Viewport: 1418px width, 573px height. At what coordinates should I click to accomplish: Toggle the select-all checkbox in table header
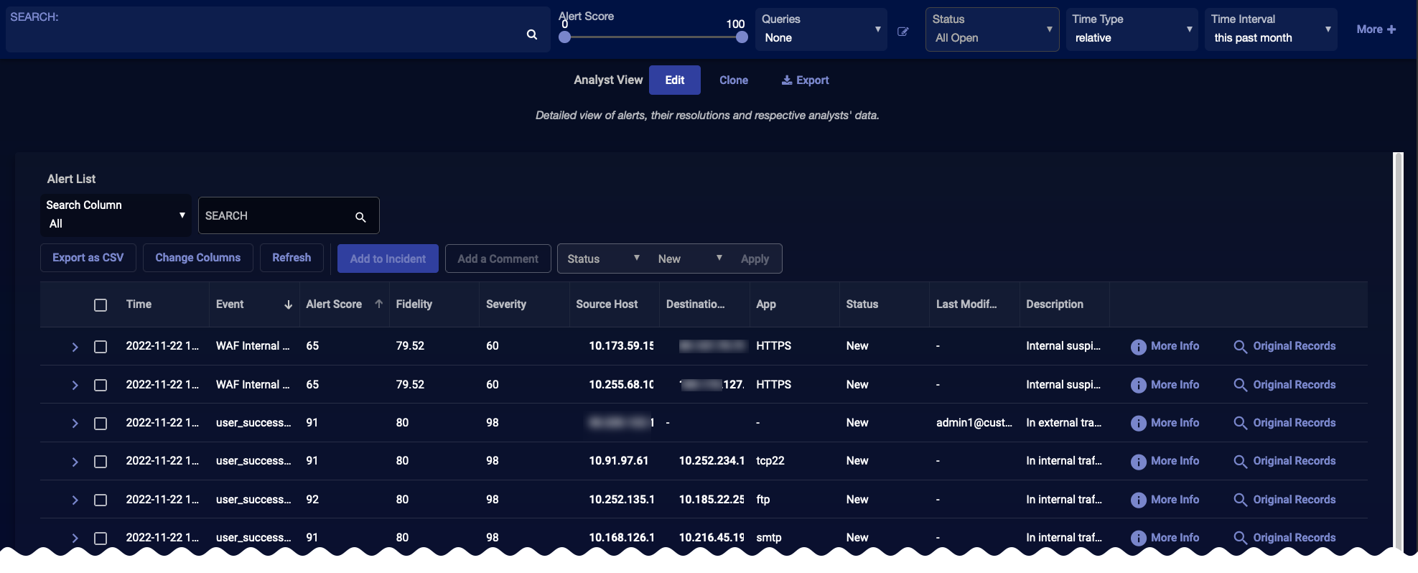pos(101,305)
